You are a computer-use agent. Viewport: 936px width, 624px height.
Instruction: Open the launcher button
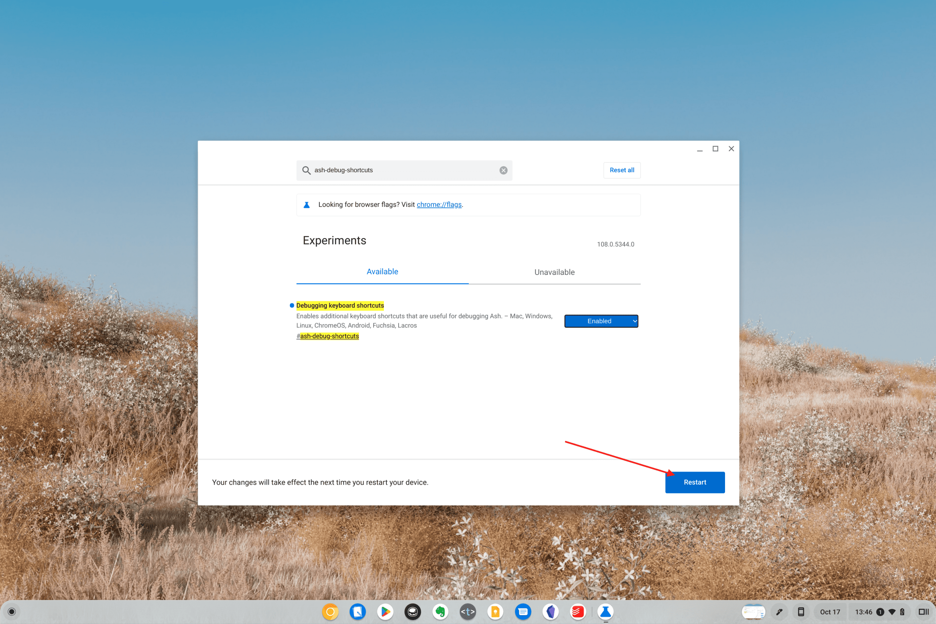coord(12,612)
